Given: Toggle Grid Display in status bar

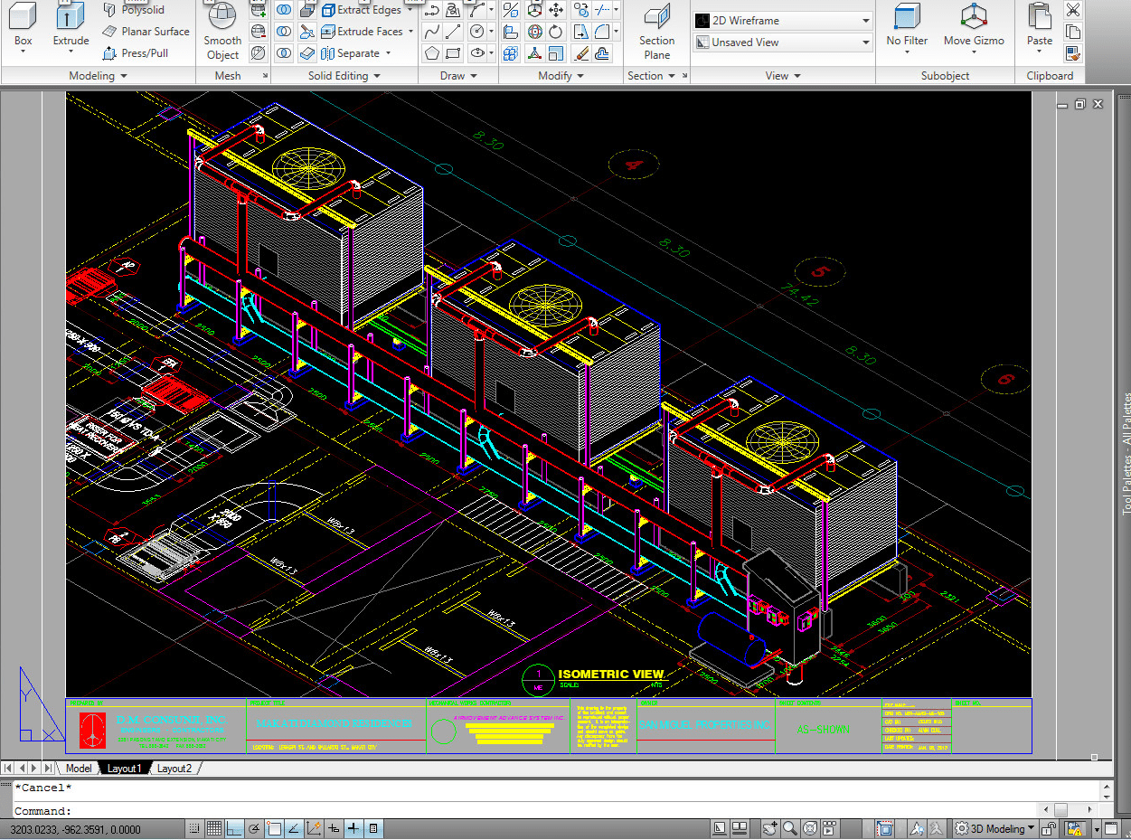Looking at the screenshot, I should tap(214, 828).
